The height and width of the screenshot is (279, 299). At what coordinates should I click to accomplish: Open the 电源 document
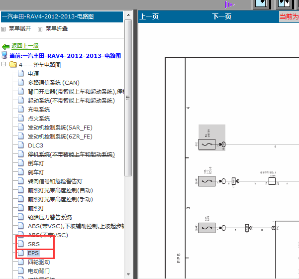pyautogui.click(x=33, y=74)
